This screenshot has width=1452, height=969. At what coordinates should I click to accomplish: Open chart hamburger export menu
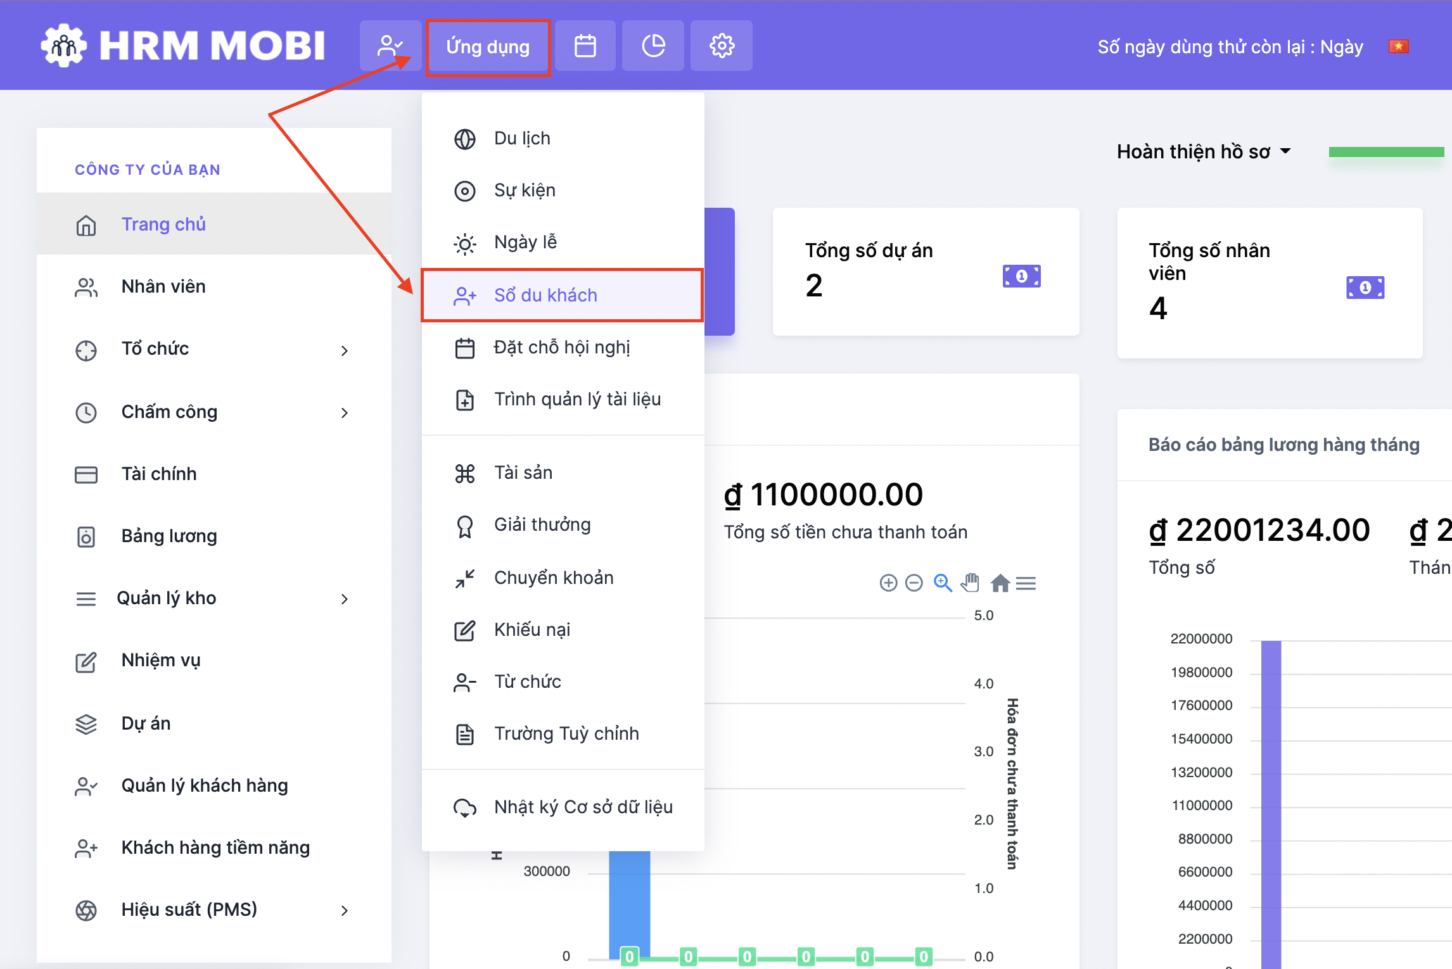coord(1026,583)
